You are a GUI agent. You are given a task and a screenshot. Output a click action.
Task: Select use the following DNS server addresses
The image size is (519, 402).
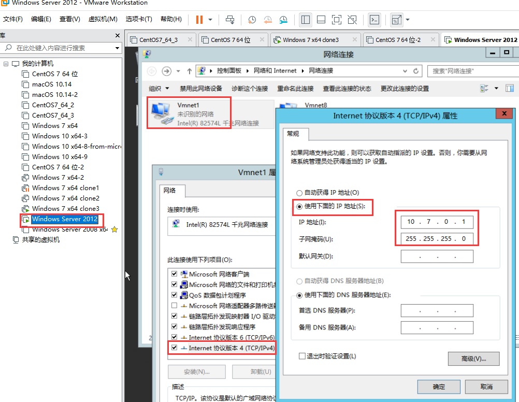tap(299, 295)
